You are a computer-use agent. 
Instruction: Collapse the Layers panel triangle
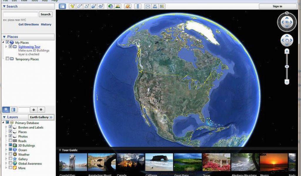4,117
